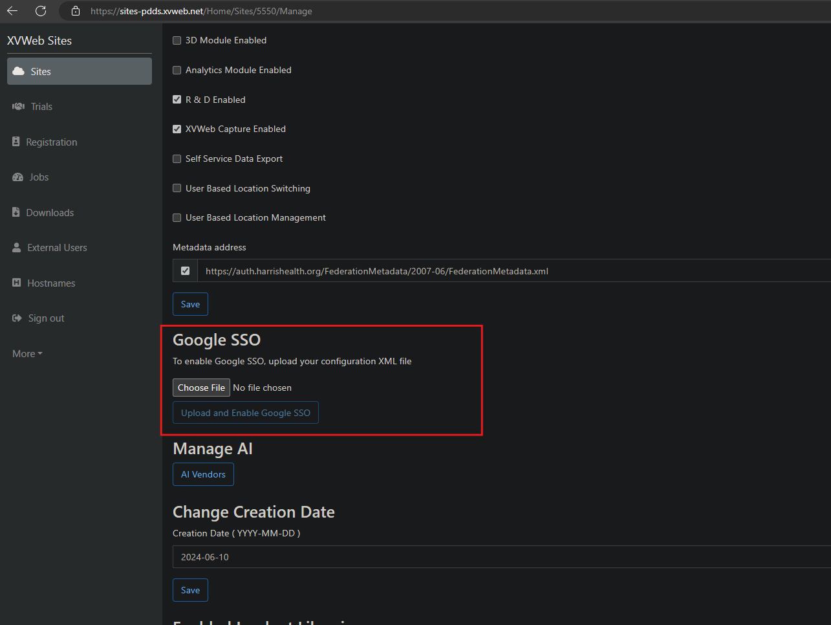Open the Sites menu item
The image size is (831, 625).
pyautogui.click(x=80, y=71)
